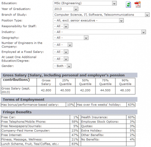
Task: Open the Responsibility for Staff dropdown
Action: [61, 26]
